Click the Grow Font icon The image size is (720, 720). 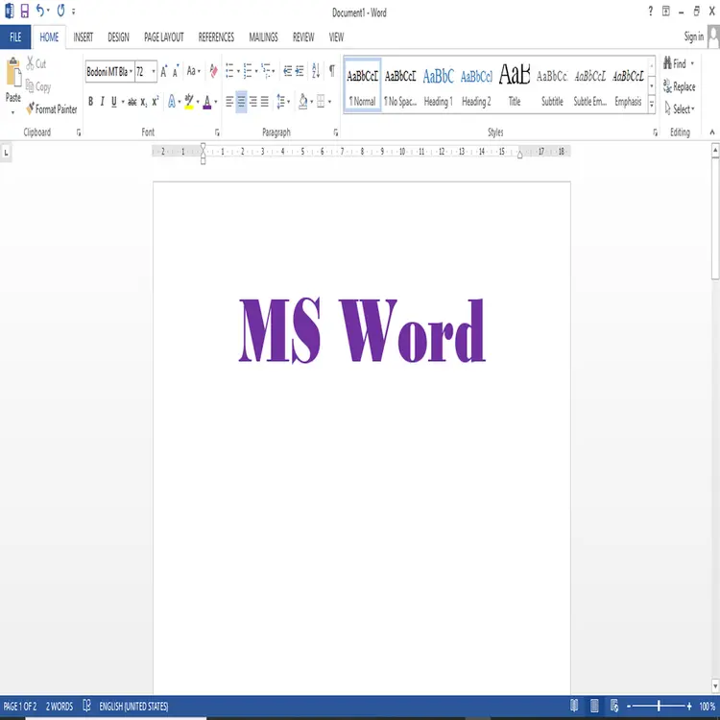click(x=164, y=71)
